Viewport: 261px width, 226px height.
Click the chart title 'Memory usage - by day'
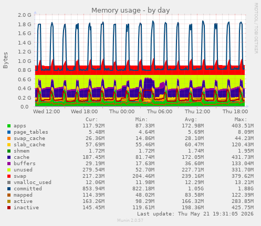(131, 10)
